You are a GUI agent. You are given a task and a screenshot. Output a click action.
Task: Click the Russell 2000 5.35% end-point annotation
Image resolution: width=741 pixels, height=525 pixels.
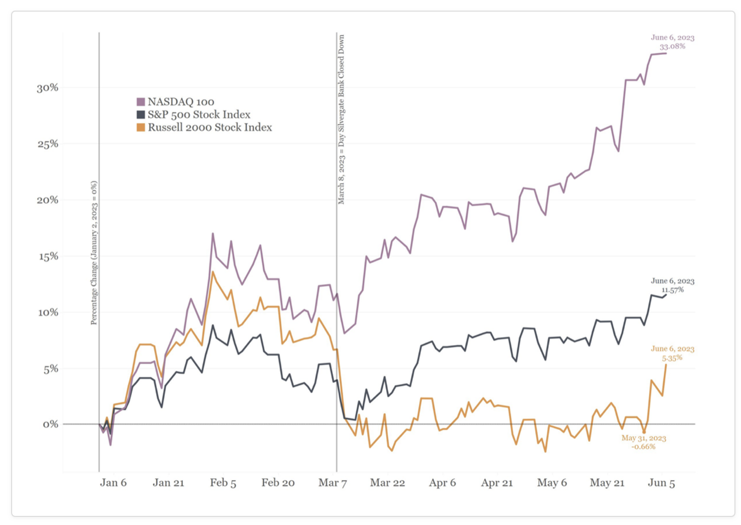672,353
